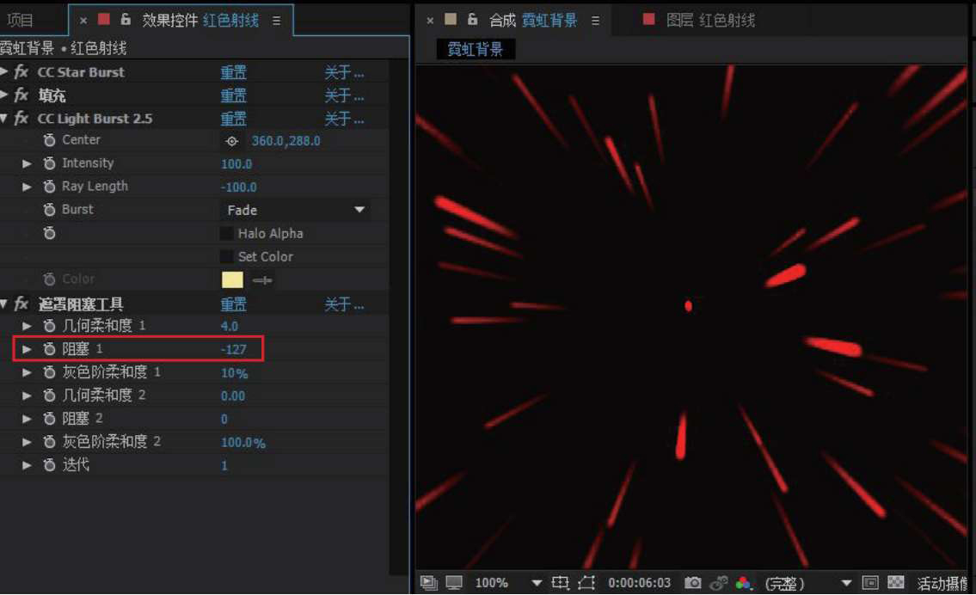The width and height of the screenshot is (976, 595).
Task: Open the 合成 panel menu icon
Action: pyautogui.click(x=596, y=21)
